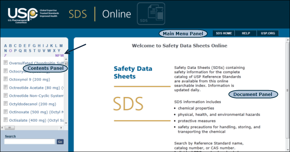Open the NEW entries link
Screen dimensions: 290x152
59,55
